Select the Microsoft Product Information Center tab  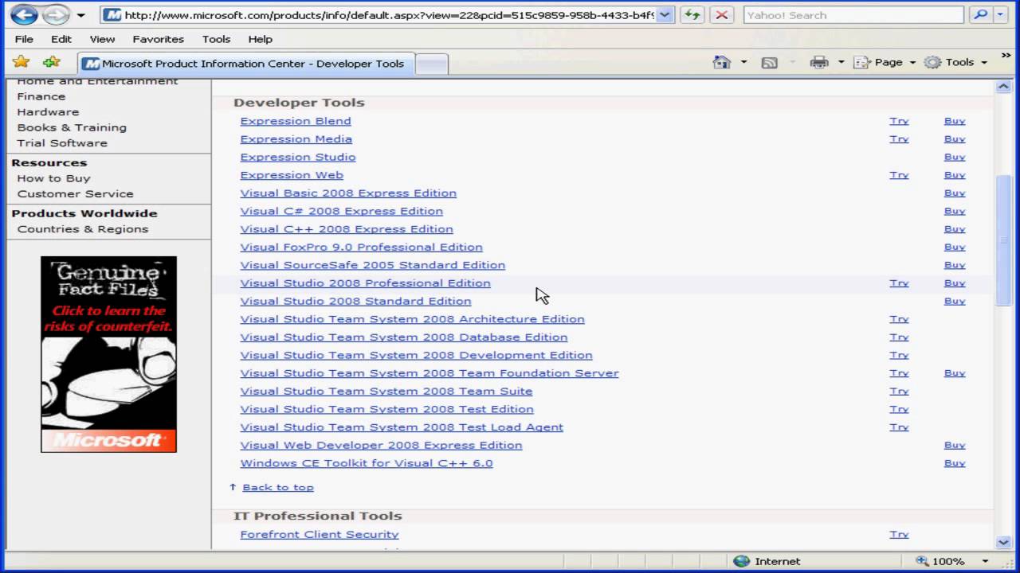coord(245,64)
